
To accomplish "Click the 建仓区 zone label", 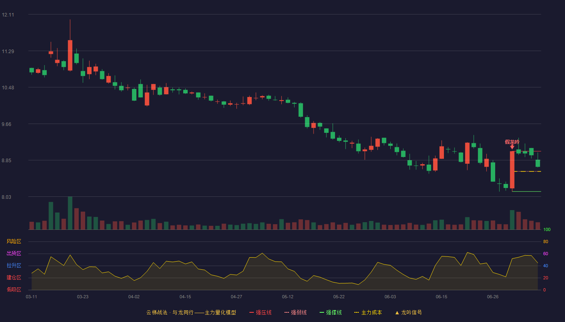I will click(14, 278).
